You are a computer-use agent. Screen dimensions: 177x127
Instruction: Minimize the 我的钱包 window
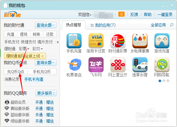point(163,6)
